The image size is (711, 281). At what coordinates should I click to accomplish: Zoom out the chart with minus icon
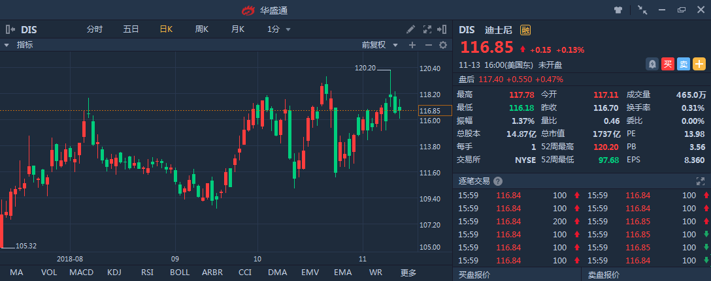428,45
